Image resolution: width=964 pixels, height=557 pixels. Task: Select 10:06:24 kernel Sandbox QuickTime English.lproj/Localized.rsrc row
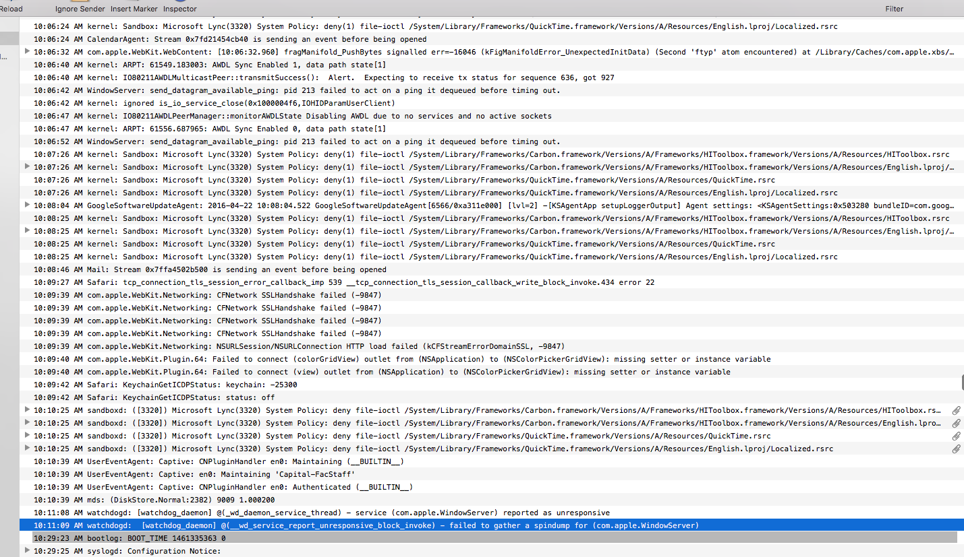(492, 26)
